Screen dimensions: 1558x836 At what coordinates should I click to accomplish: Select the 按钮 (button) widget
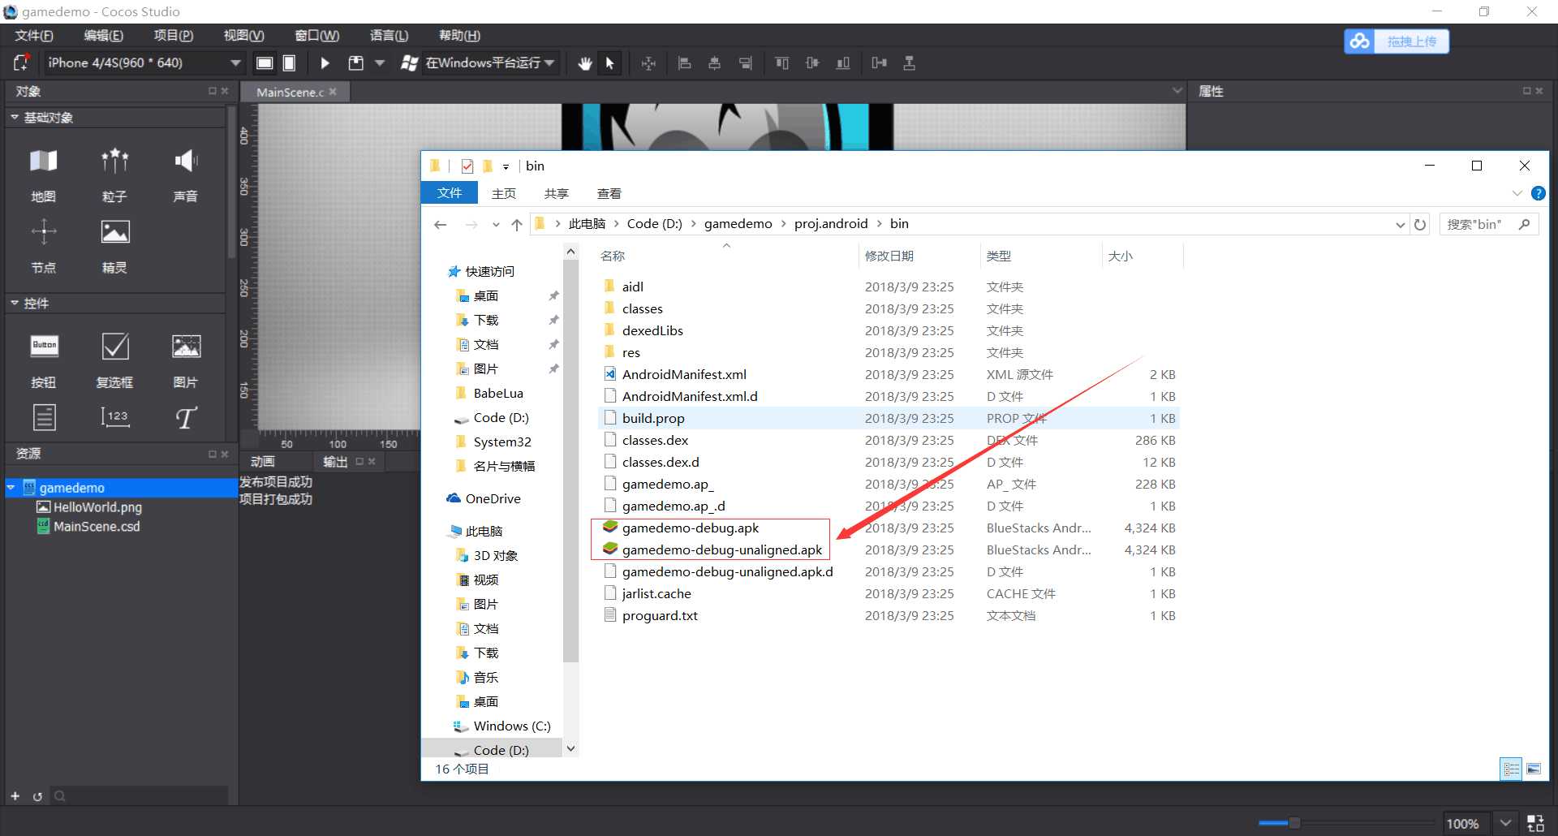tap(44, 359)
